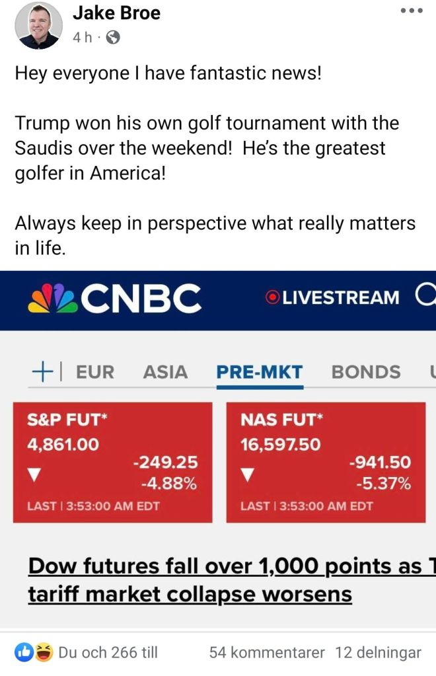Open the three-dot post options menu
Screen dimensions: 436x676
click(411, 11)
